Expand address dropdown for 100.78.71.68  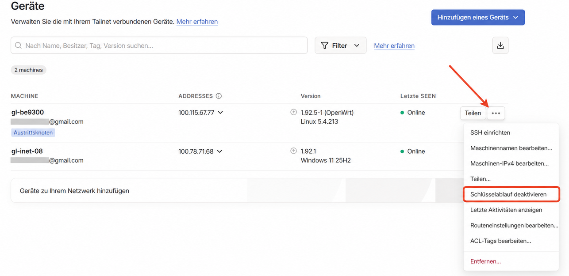[219, 151]
